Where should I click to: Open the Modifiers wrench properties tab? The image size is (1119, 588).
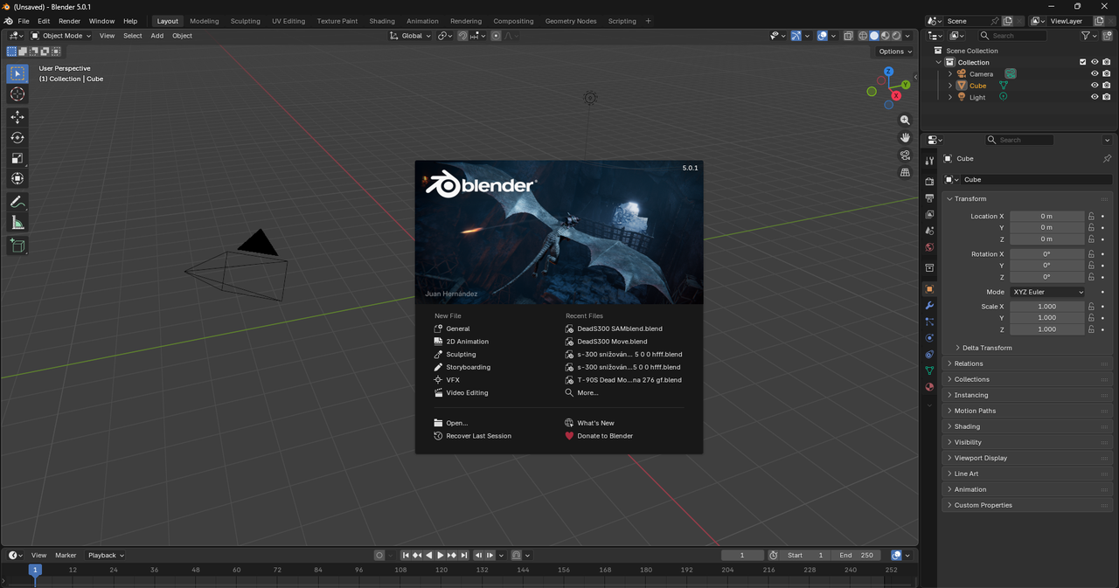929,305
